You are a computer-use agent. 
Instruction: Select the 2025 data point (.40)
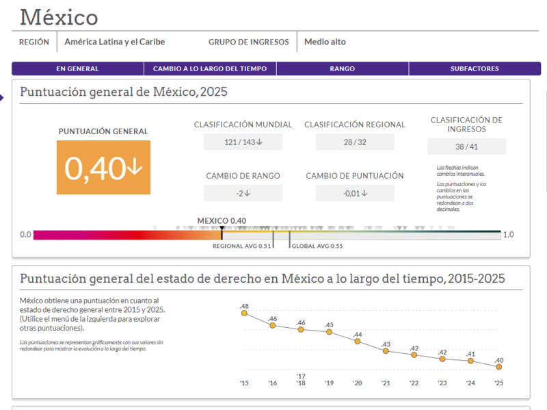pos(499,367)
